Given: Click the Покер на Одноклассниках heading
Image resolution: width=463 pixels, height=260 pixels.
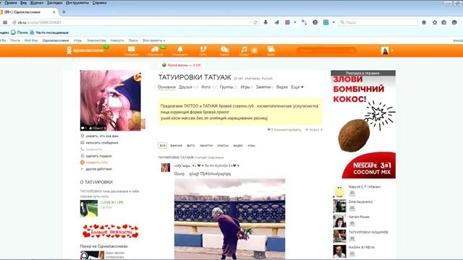Looking at the screenshot, I should (103, 246).
